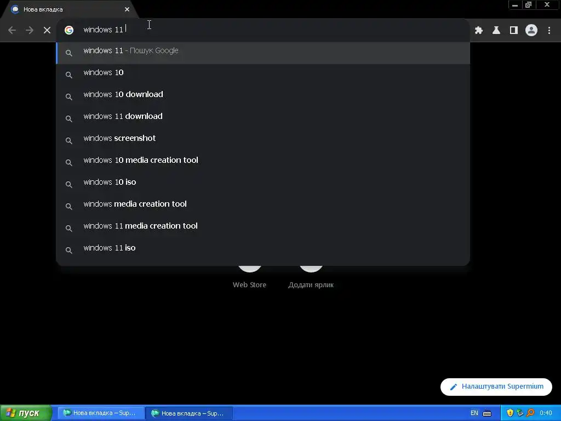Go forward using the forward arrow
Image resolution: width=561 pixels, height=421 pixels.
point(30,31)
